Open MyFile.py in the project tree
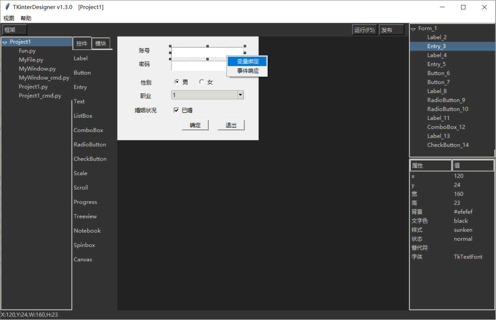This screenshot has height=320, width=496. (31, 60)
